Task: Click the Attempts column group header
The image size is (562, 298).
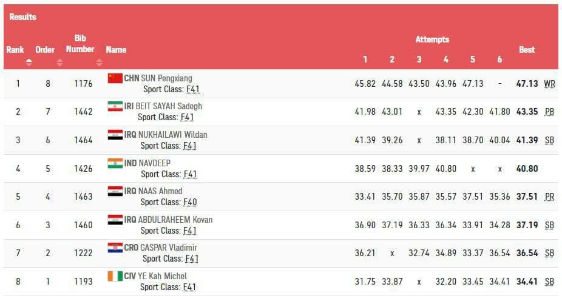Action: (x=432, y=39)
